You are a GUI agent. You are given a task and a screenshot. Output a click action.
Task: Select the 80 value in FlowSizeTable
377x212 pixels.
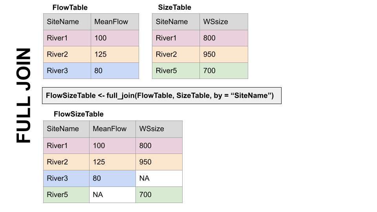pos(112,178)
